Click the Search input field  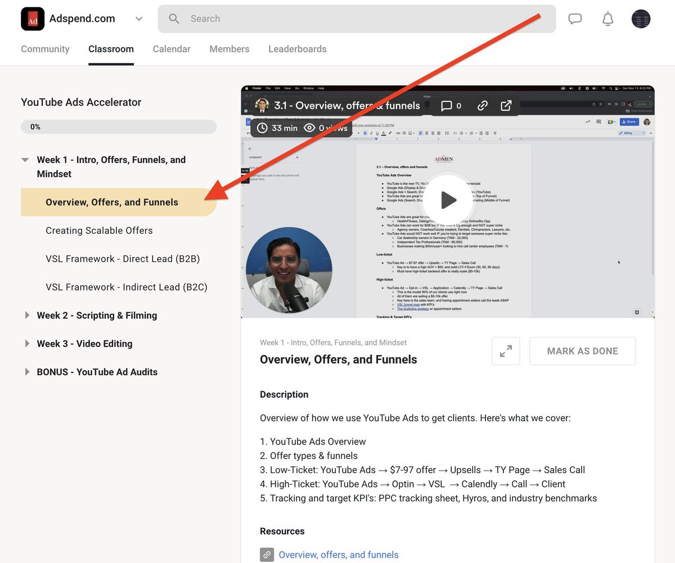[357, 19]
